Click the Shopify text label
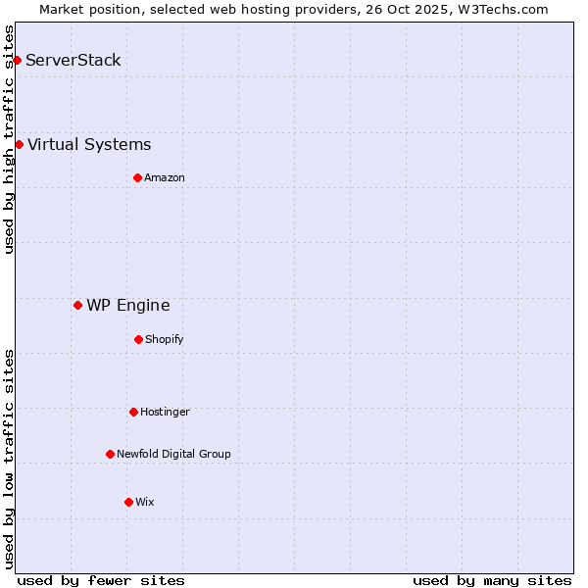This screenshot has width=588, height=588. point(165,339)
